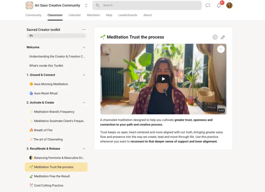The height and width of the screenshot is (192, 265).
Task: Open the About tab
Action: (x=148, y=15)
